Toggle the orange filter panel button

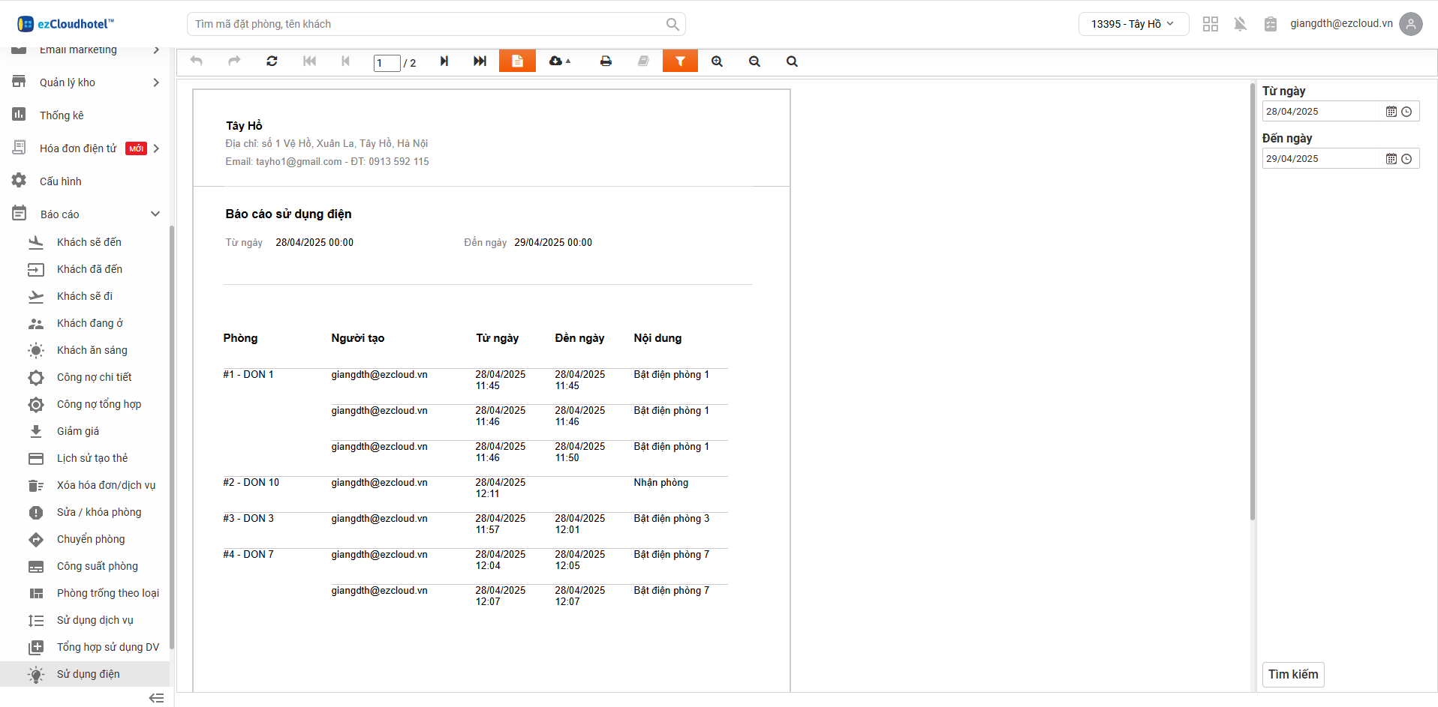(x=680, y=61)
